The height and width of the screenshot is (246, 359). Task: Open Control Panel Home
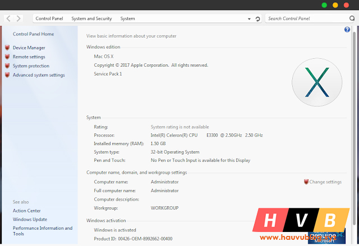34,34
